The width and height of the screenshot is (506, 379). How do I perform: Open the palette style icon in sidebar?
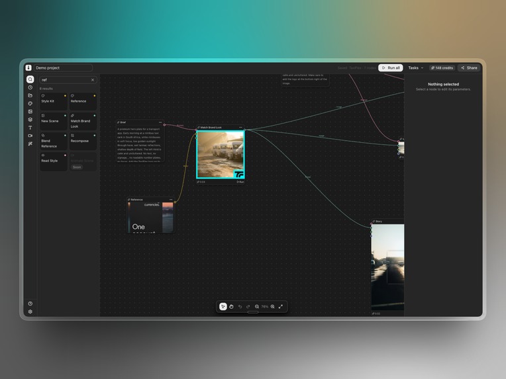coord(30,103)
